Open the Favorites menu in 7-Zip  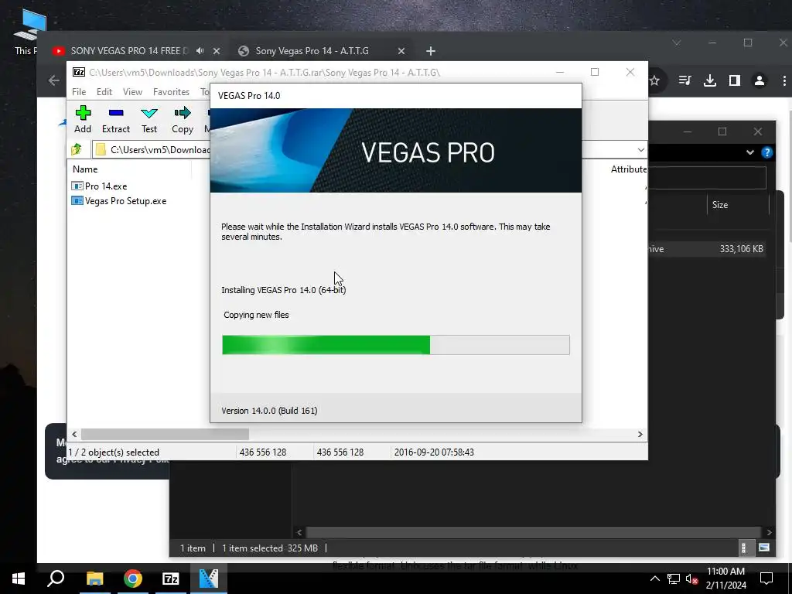pyautogui.click(x=171, y=92)
